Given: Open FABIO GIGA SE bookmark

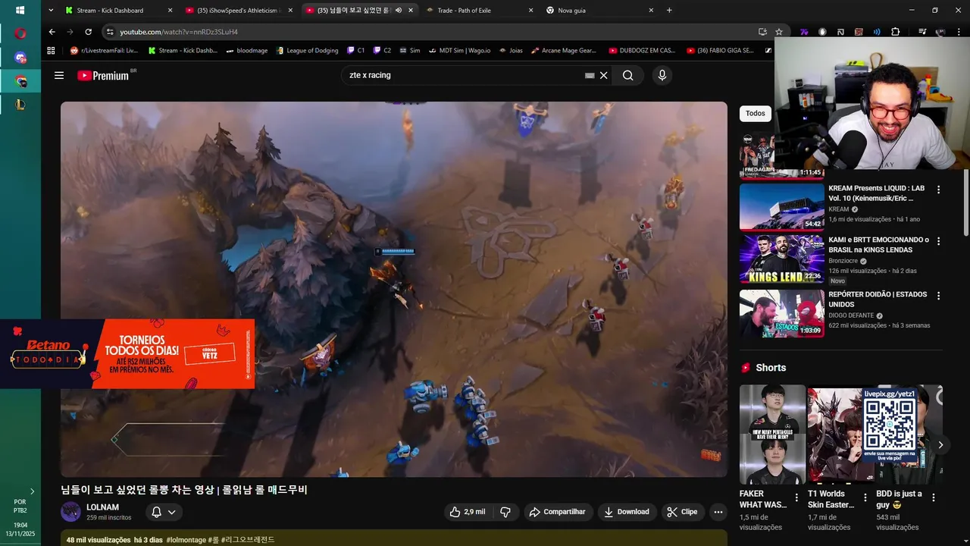Looking at the screenshot, I should [x=721, y=51].
